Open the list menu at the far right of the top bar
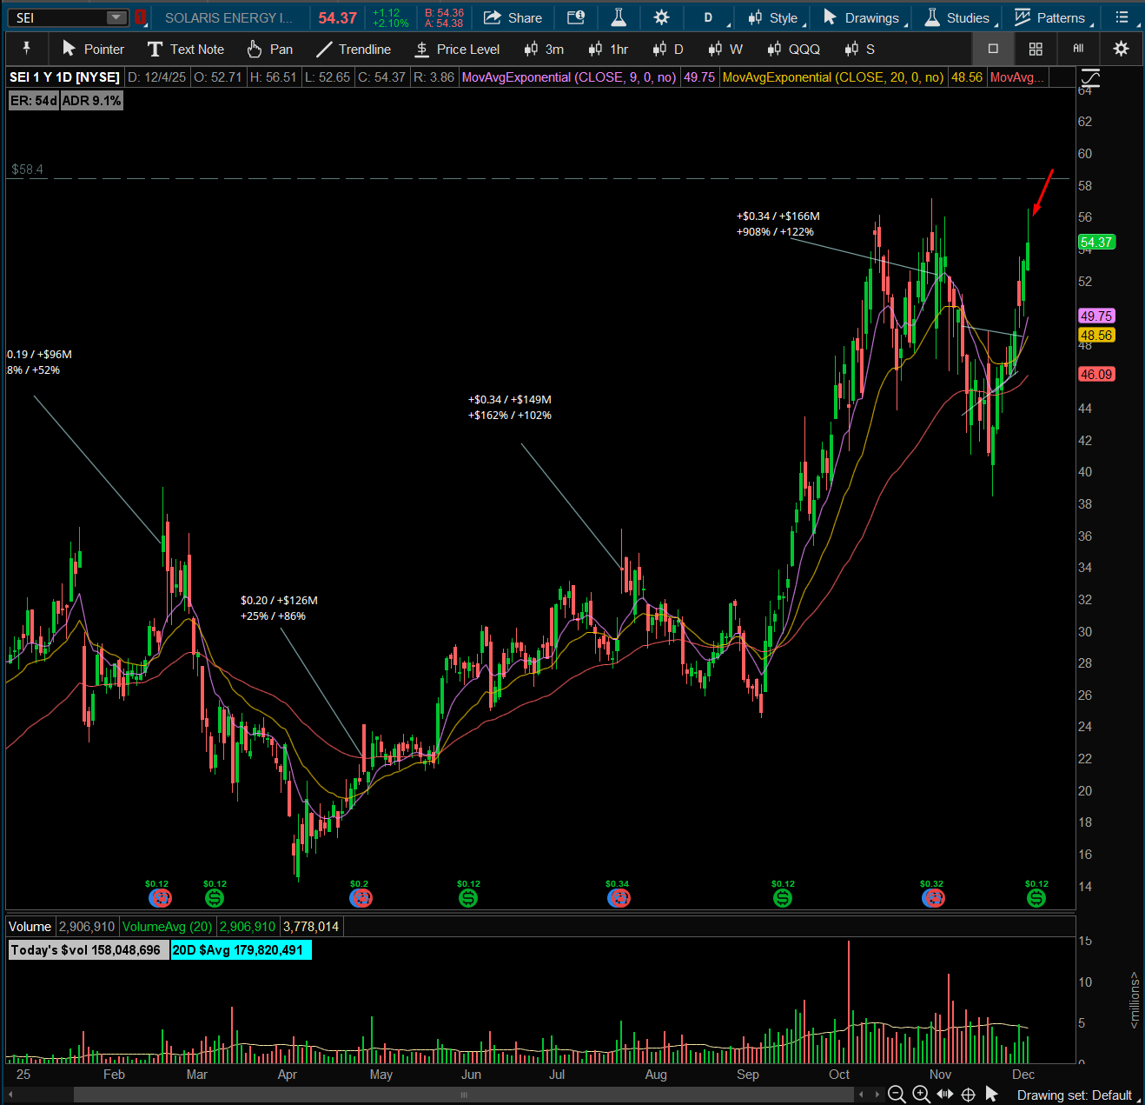Viewport: 1145px width, 1105px height. pyautogui.click(x=1122, y=17)
